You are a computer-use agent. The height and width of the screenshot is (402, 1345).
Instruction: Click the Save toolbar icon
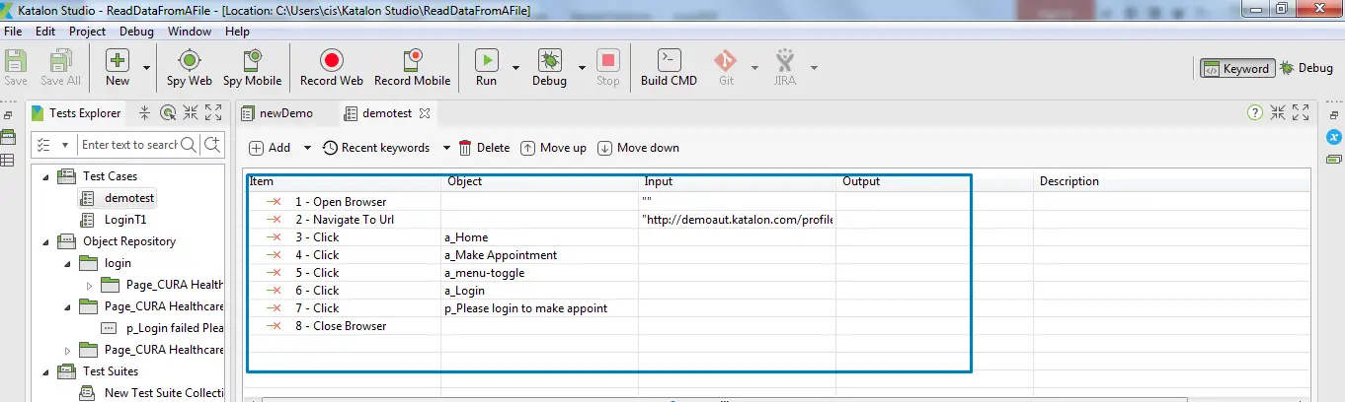16,68
